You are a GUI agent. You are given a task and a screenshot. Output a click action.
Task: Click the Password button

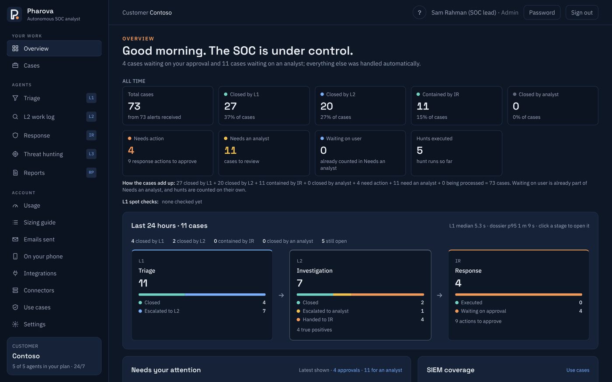coord(542,13)
